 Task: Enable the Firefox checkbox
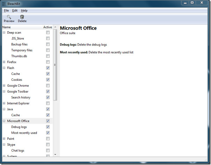point(48,62)
